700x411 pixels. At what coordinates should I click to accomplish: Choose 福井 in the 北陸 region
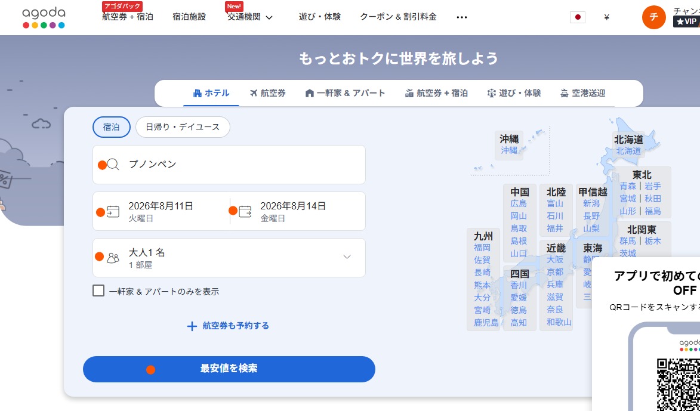click(x=556, y=228)
